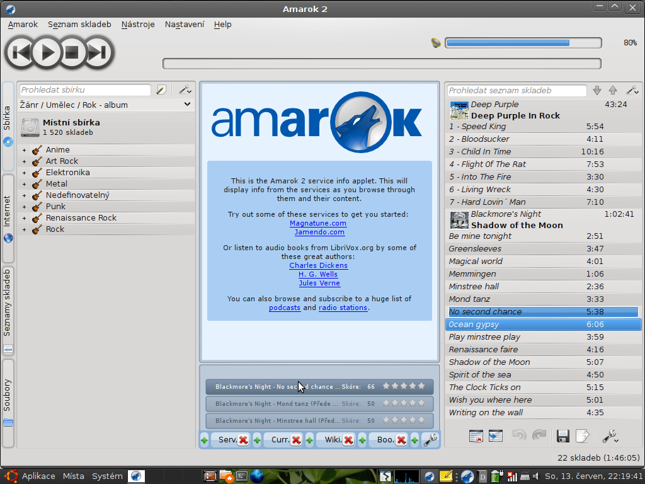Select the Místní sbírka hard drive icon
The height and width of the screenshot is (484, 645).
pyautogui.click(x=30, y=127)
